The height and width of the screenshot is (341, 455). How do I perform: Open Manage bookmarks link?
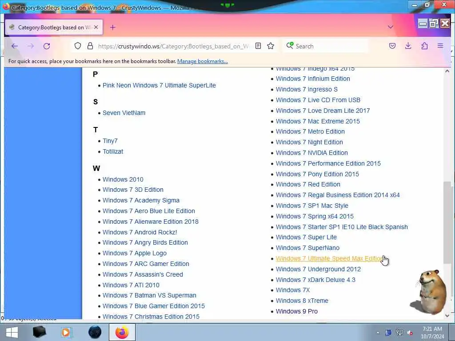point(203,61)
